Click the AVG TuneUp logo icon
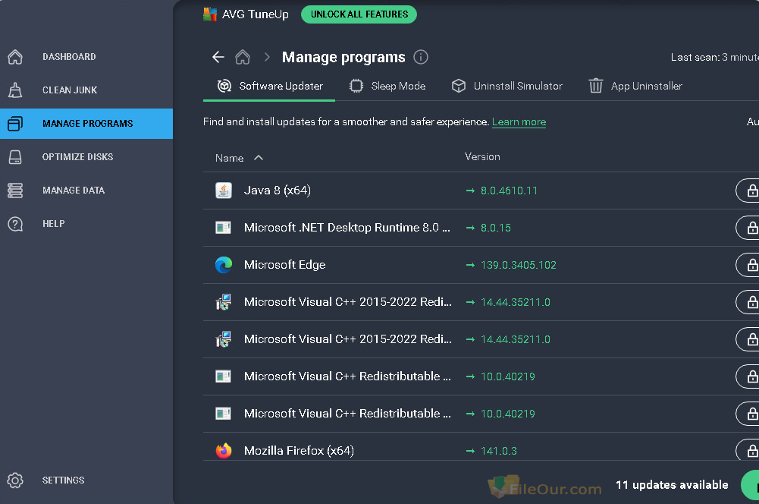Image resolution: width=759 pixels, height=504 pixels. (x=210, y=14)
